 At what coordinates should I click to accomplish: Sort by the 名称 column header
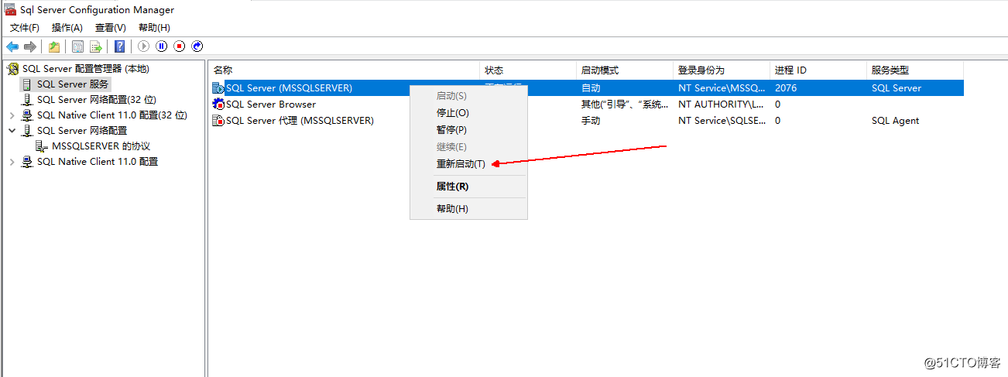click(345, 70)
